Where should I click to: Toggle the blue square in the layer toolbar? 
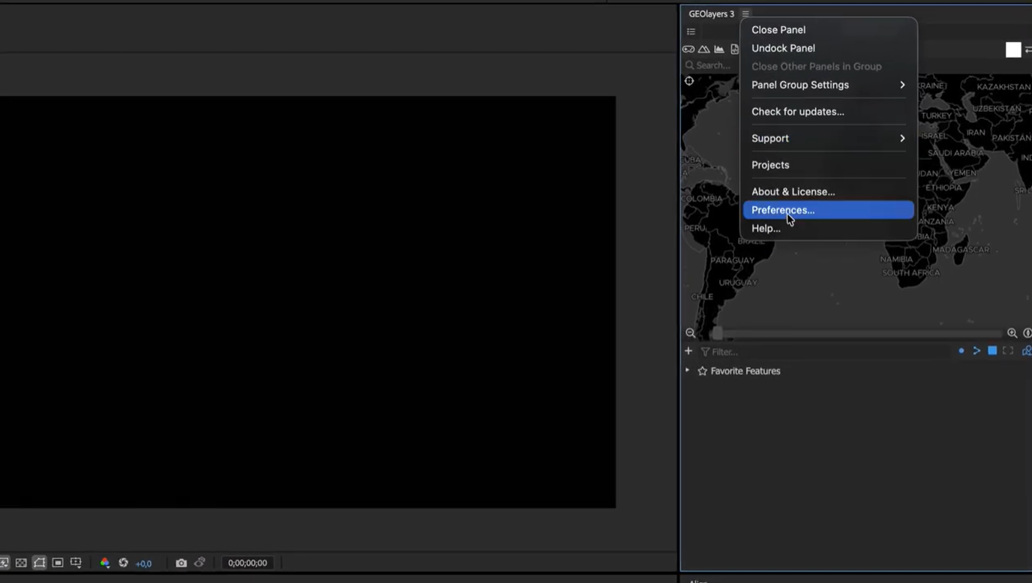tap(991, 350)
